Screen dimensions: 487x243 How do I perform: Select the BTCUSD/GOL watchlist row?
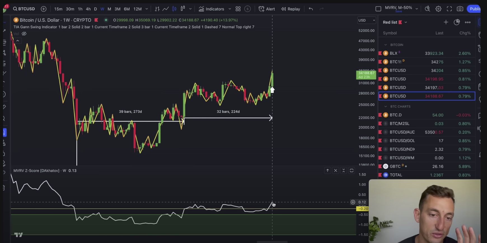tap(427, 141)
